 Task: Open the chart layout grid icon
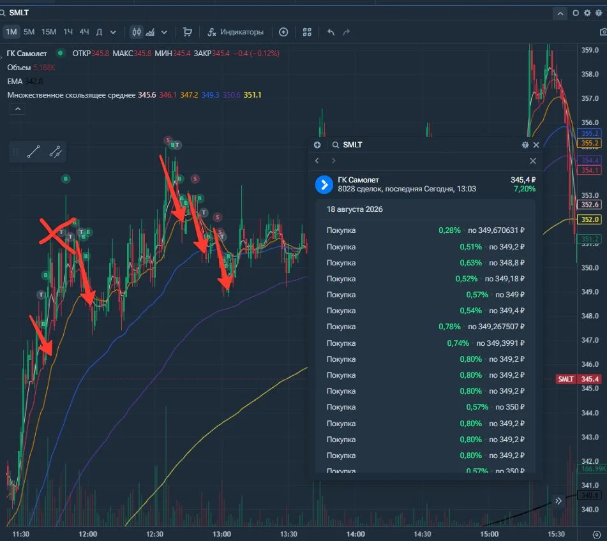click(x=307, y=32)
